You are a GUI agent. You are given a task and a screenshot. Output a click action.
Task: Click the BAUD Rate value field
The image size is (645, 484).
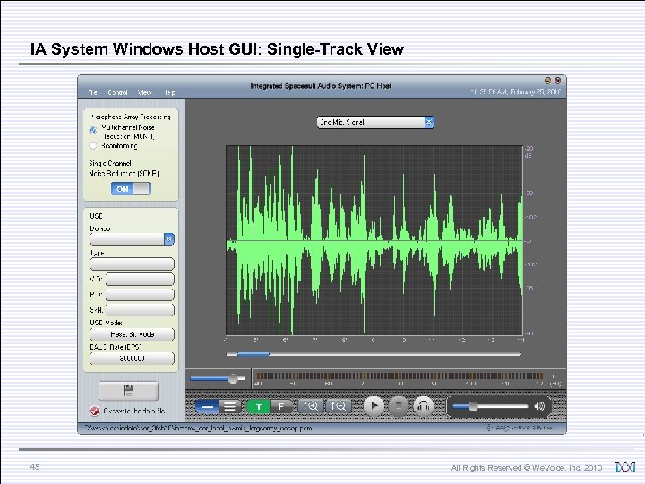[x=132, y=359]
